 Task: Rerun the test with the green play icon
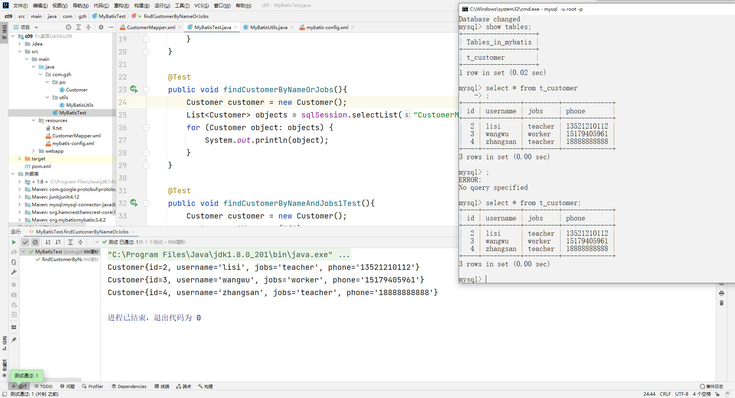14,242
